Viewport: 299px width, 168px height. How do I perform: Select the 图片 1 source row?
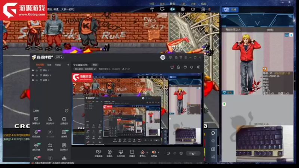coord(50,70)
